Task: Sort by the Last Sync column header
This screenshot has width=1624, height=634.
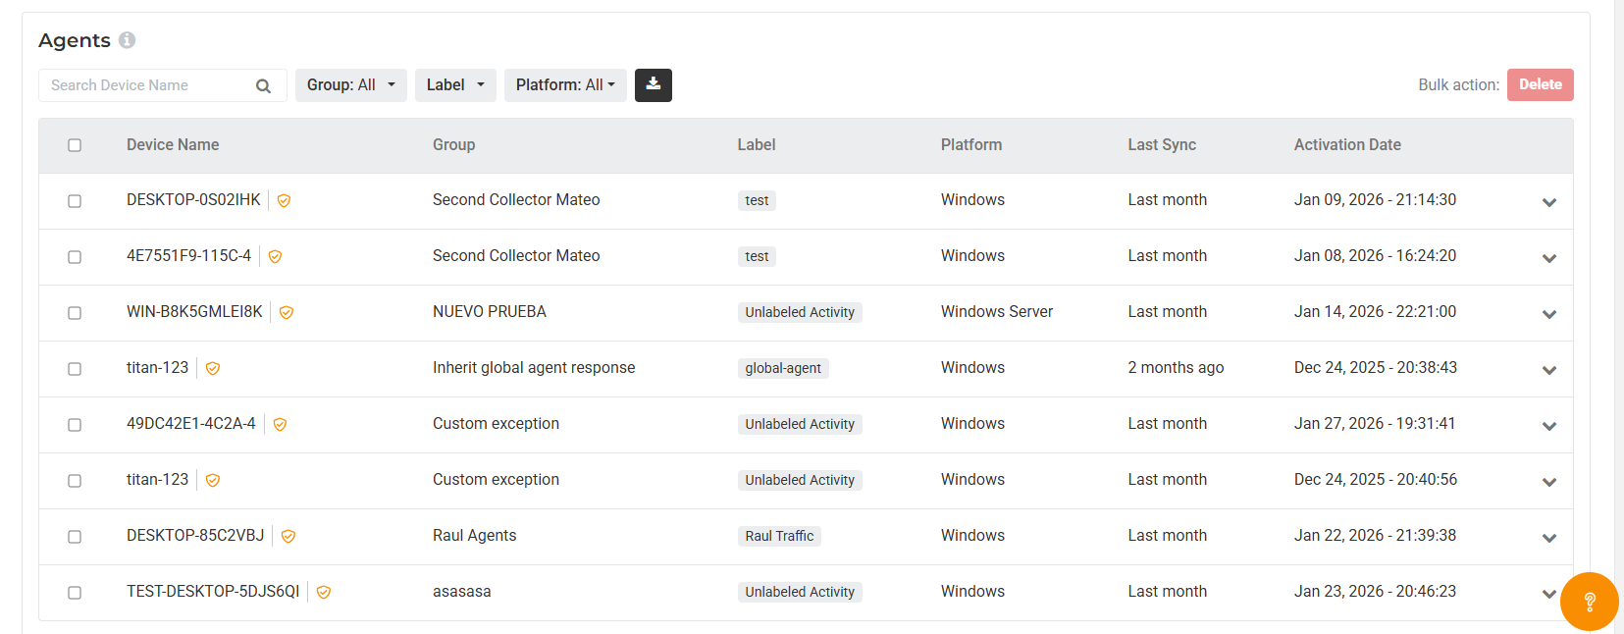Action: click(x=1161, y=145)
